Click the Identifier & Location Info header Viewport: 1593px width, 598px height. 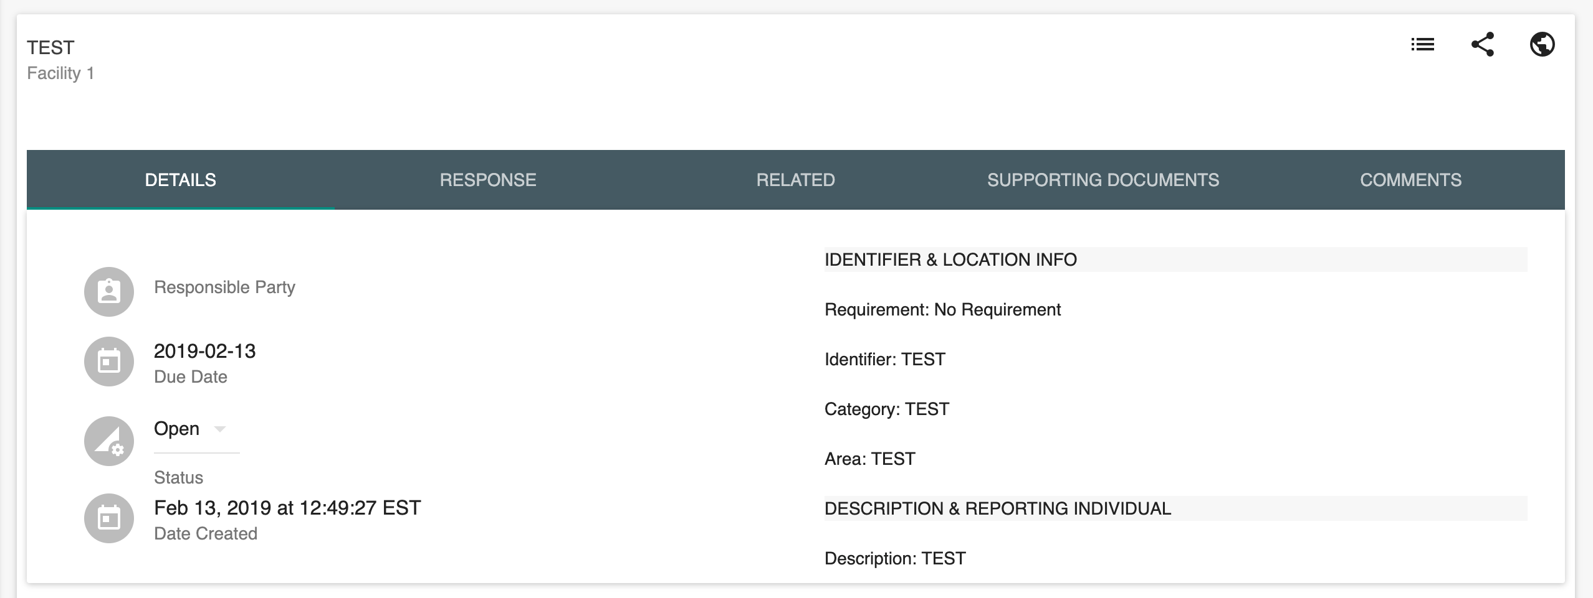pos(950,259)
